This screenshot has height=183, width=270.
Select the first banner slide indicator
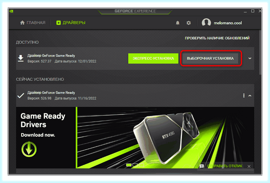tap(129, 165)
